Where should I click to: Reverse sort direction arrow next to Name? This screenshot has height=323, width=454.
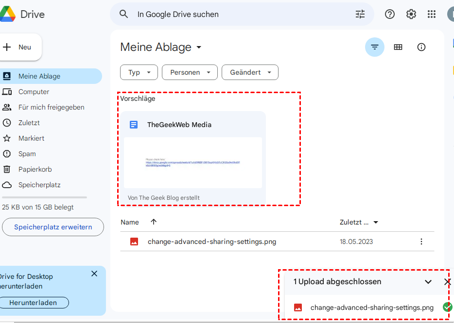154,222
